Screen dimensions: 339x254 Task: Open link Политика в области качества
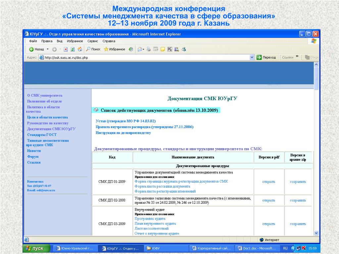click(x=43, y=109)
